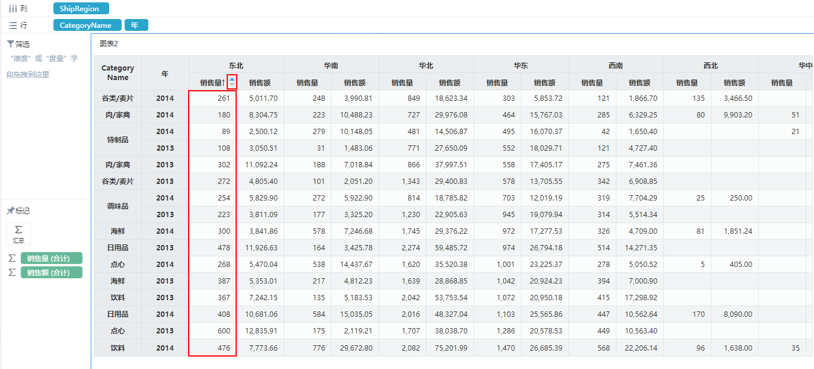Click the cell value 22,206.14
The width and height of the screenshot is (814, 369).
point(641,348)
